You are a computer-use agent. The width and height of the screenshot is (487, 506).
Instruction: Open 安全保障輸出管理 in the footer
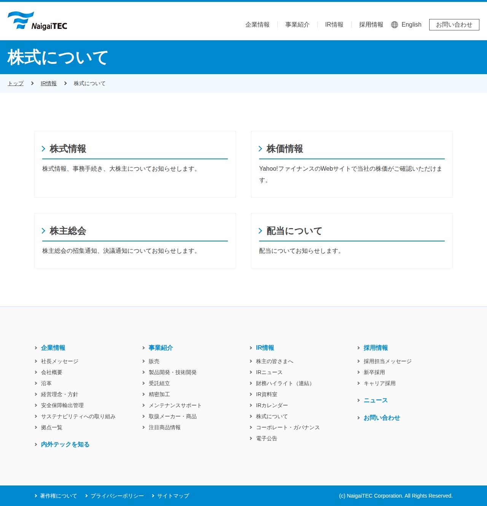pos(62,405)
